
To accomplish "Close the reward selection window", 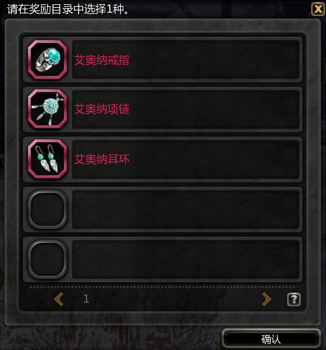I will point(318,9).
